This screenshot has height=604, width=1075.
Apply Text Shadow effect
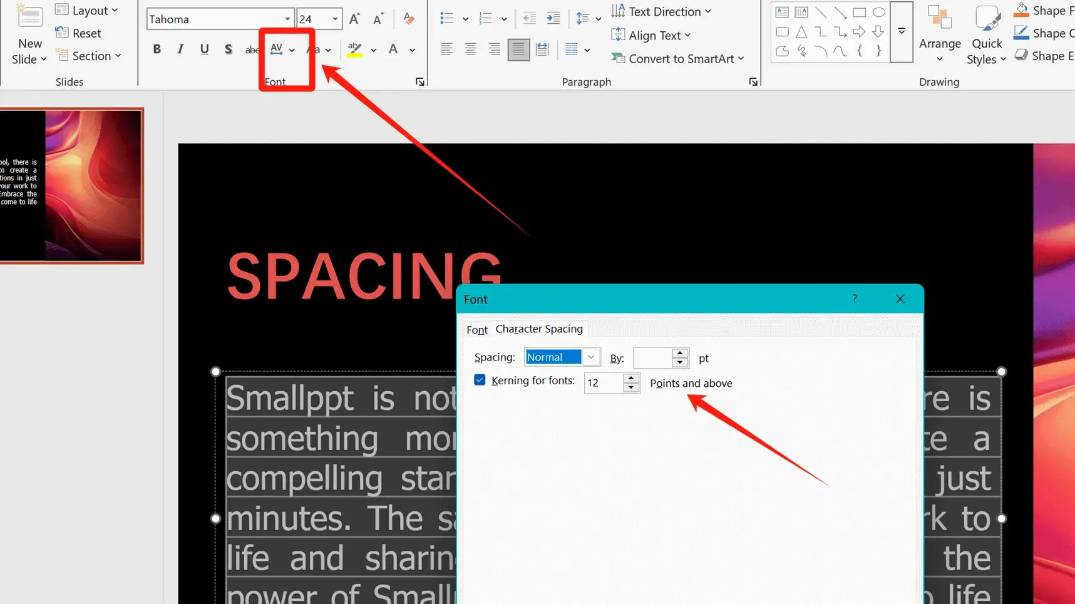click(x=228, y=49)
